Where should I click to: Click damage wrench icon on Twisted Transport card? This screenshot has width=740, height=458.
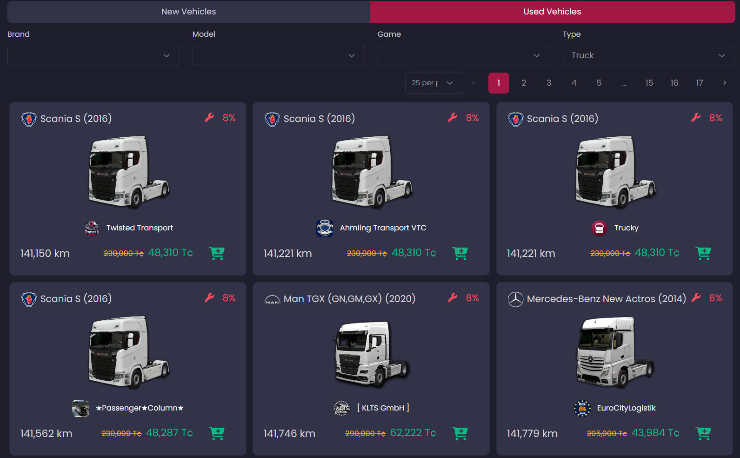210,118
